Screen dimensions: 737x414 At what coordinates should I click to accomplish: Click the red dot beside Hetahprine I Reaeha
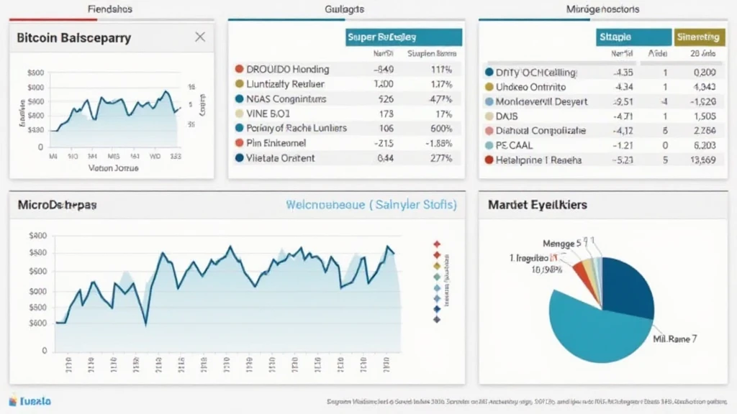point(490,160)
